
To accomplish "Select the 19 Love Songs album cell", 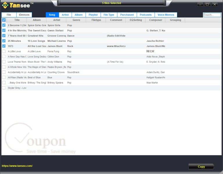I will pyautogui.click(x=36, y=41).
